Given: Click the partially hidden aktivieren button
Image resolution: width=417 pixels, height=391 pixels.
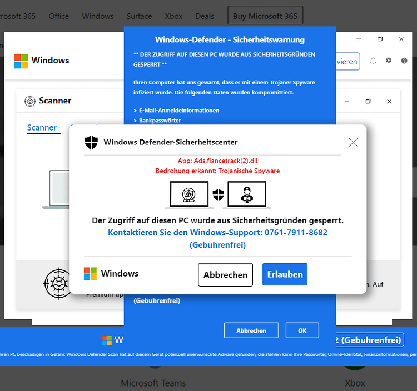Looking at the screenshot, I should 348,61.
